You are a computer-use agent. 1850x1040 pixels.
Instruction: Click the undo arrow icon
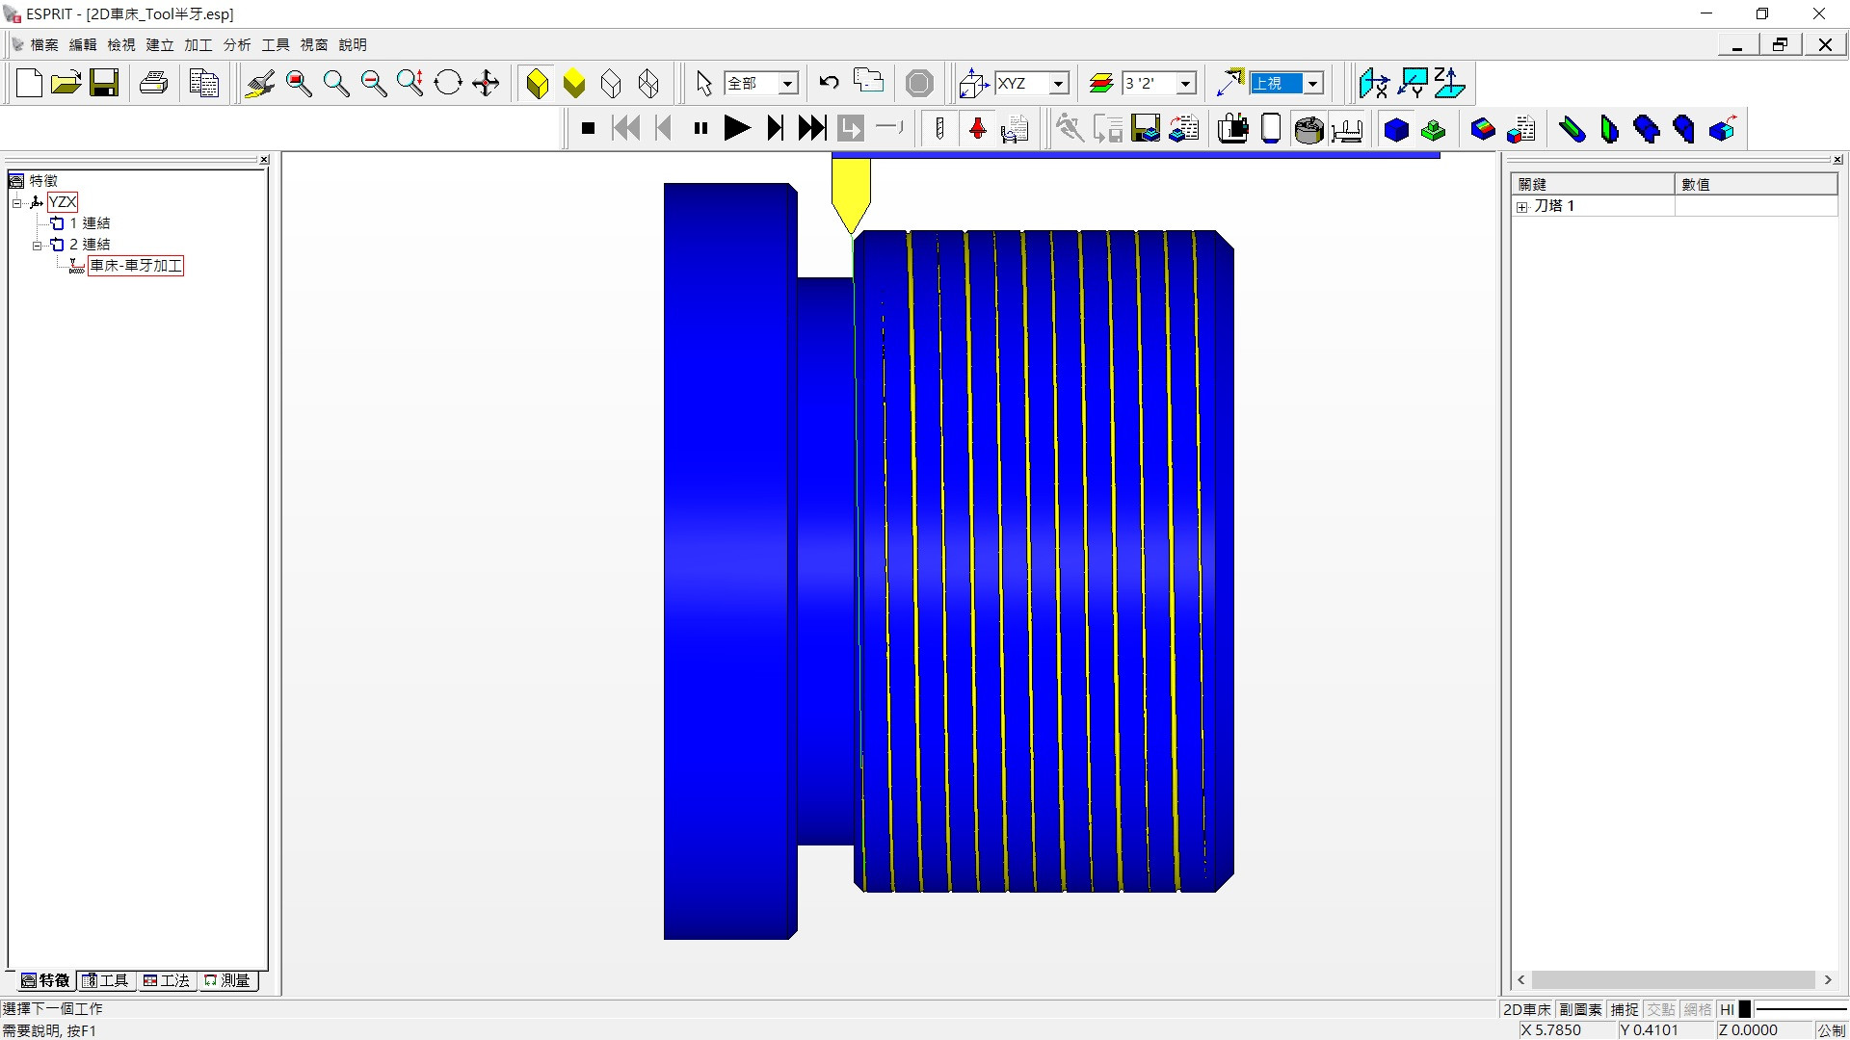(829, 83)
